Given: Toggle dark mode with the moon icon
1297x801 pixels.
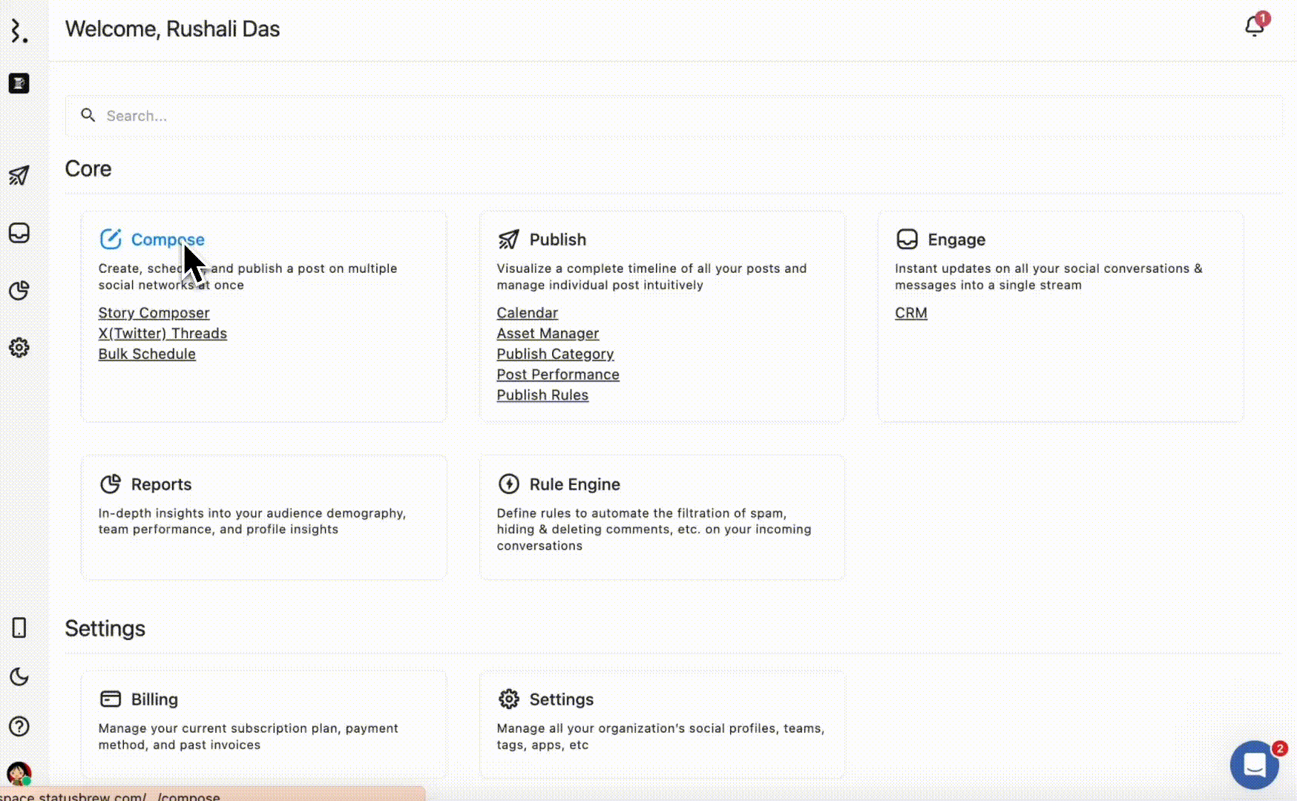Looking at the screenshot, I should (19, 676).
